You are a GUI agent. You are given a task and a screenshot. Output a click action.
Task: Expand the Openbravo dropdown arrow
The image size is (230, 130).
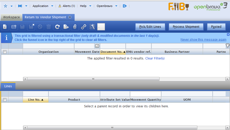116,6
